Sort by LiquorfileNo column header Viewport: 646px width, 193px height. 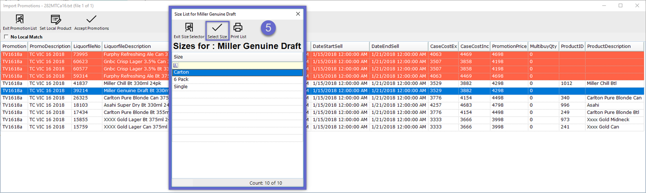(x=87, y=46)
